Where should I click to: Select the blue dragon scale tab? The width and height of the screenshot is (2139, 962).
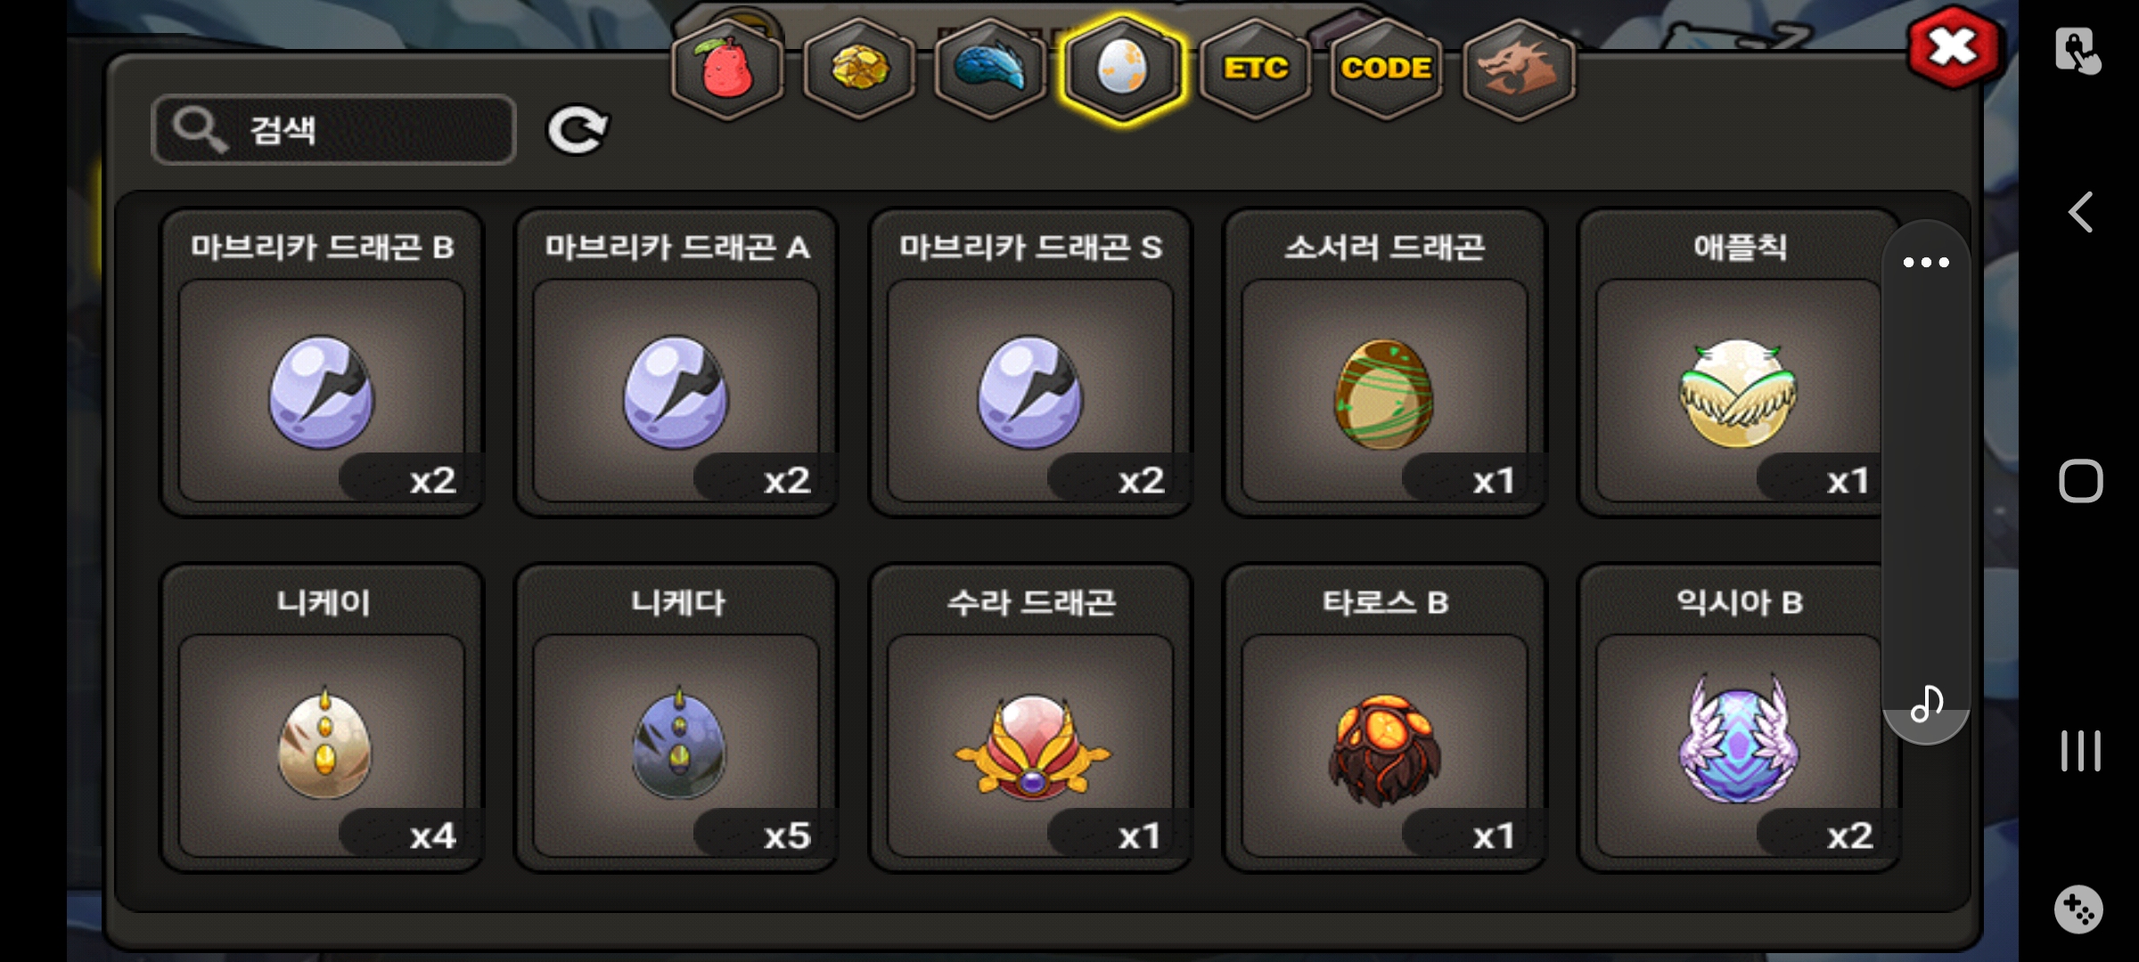pos(990,69)
